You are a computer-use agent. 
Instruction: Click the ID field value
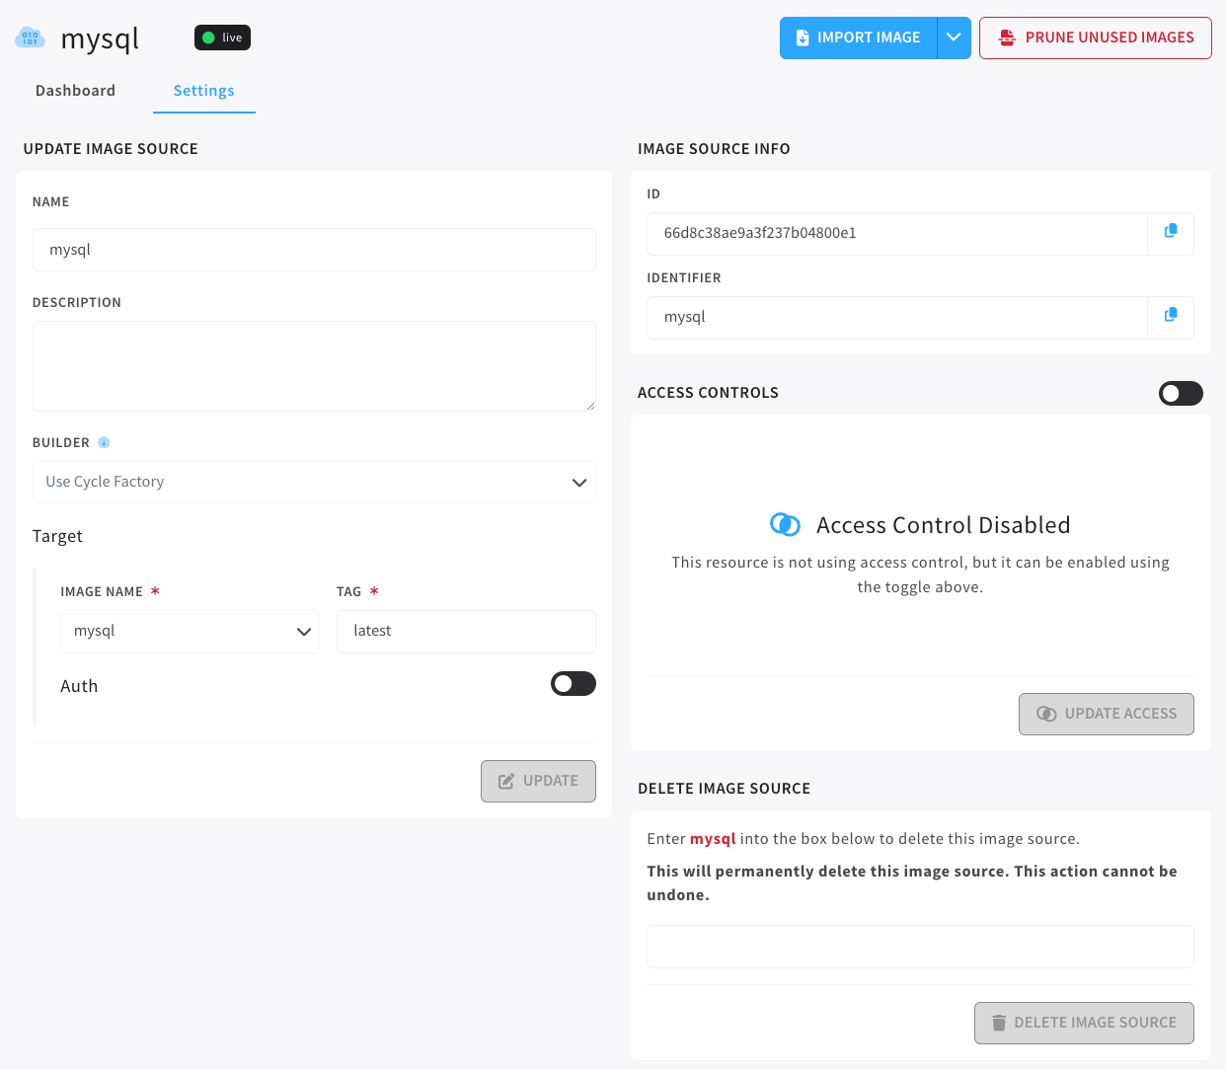(897, 233)
